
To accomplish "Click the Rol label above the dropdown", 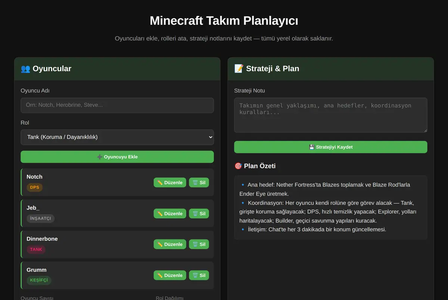I will click(25, 123).
